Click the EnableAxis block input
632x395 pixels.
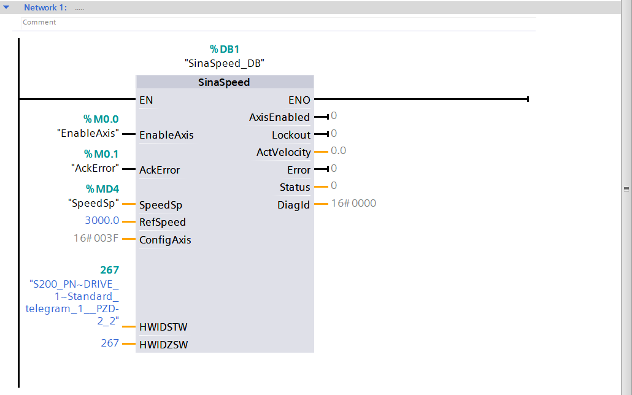pos(166,135)
